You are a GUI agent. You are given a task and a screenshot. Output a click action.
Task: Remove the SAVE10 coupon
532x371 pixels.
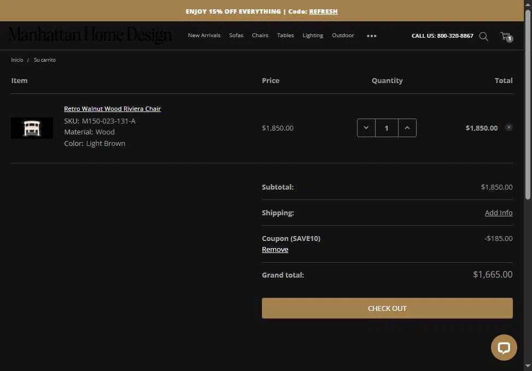(275, 249)
